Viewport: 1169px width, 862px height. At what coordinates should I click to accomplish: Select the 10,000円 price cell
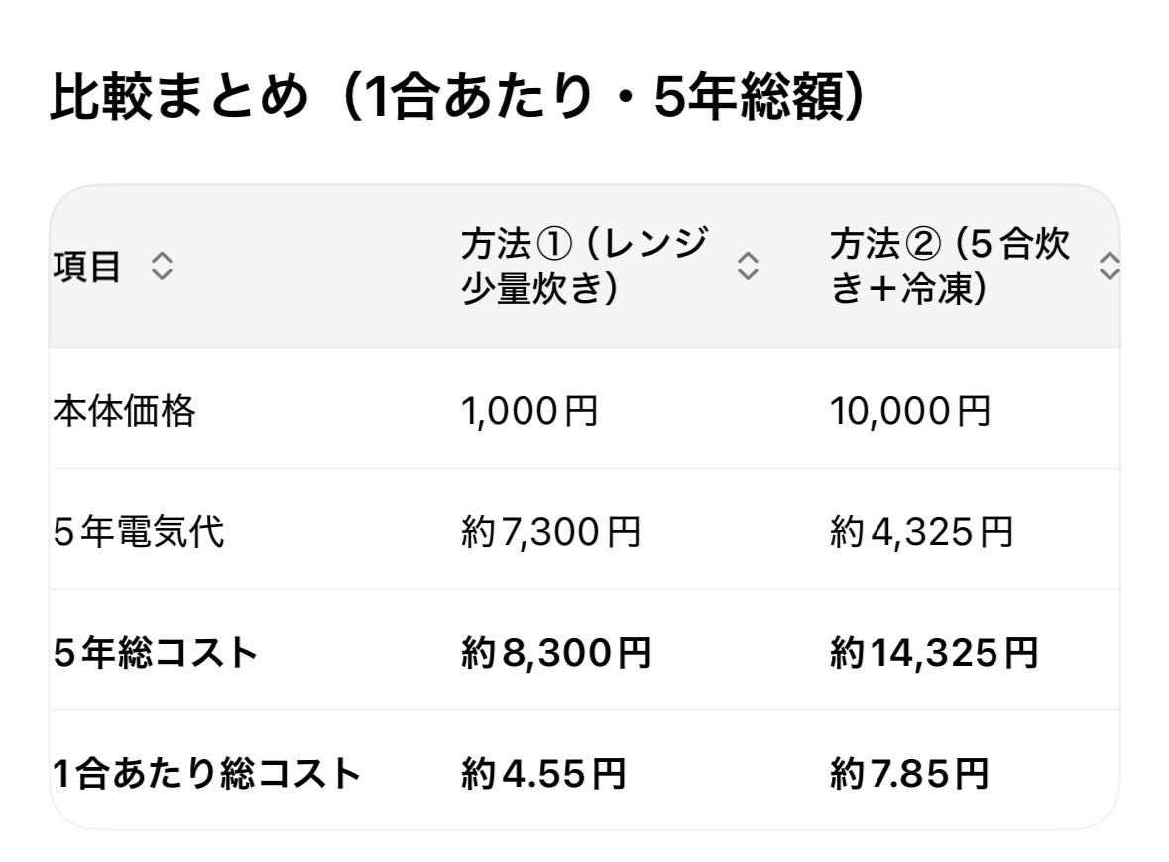pyautogui.click(x=910, y=410)
